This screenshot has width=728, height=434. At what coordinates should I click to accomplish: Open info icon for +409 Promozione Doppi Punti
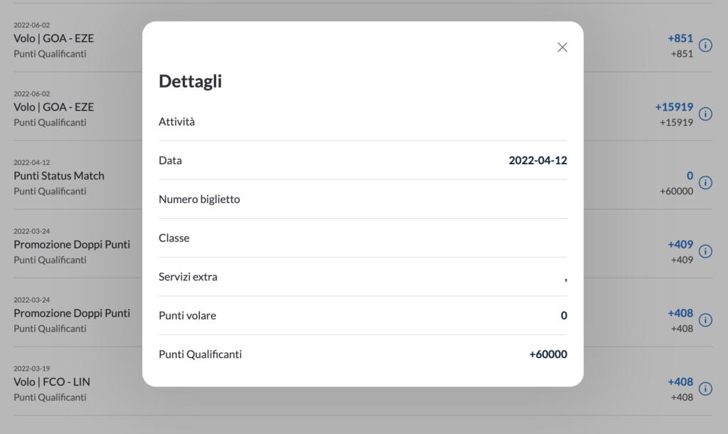705,251
